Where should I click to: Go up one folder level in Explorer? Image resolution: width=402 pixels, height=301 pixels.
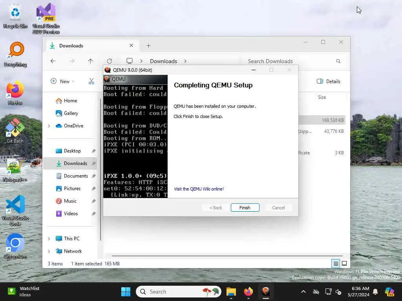point(91,61)
